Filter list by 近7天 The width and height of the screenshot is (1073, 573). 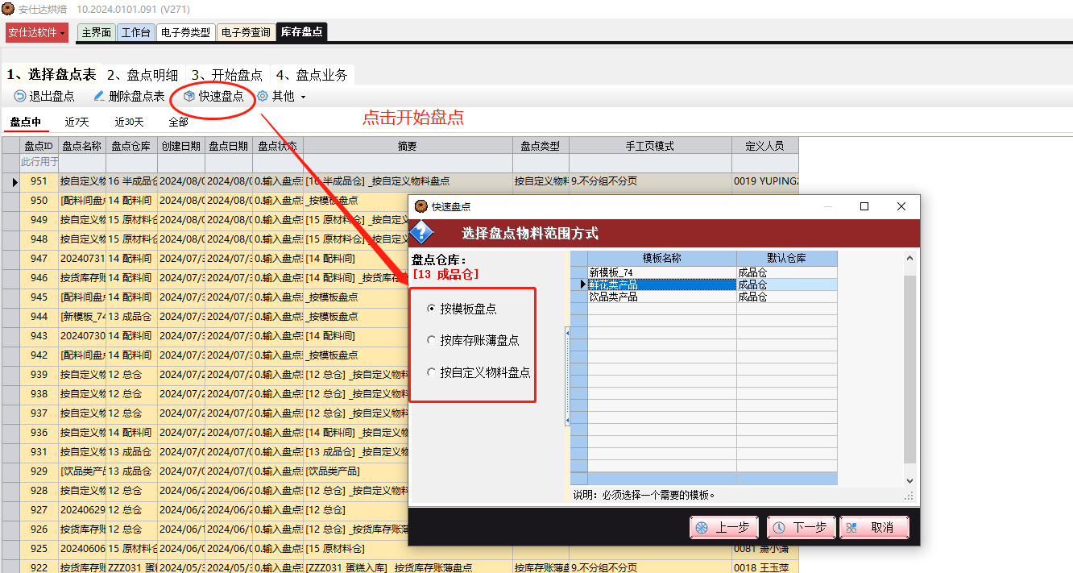[77, 122]
